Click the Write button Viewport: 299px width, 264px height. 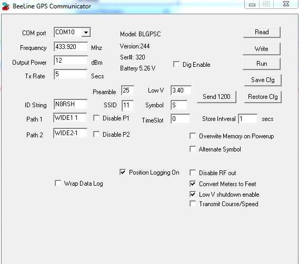click(262, 49)
